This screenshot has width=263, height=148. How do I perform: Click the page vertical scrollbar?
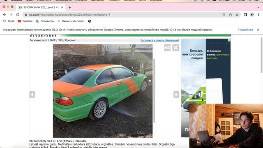pos(261,55)
